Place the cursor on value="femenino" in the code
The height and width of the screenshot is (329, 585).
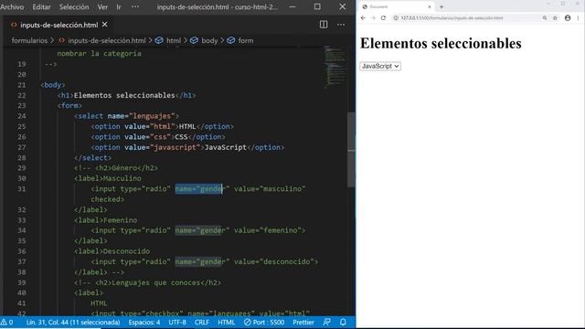click(x=268, y=230)
